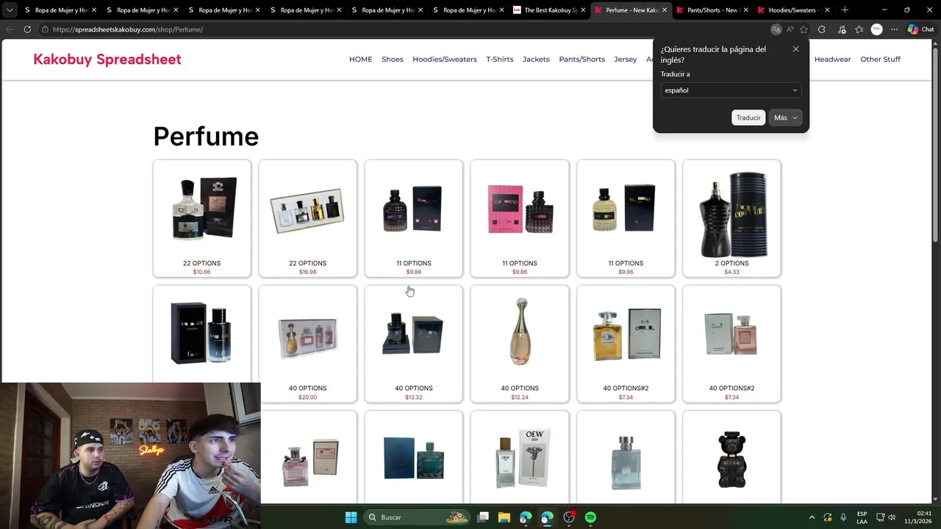
Task: Show hidden system tray icons
Action: click(x=812, y=517)
